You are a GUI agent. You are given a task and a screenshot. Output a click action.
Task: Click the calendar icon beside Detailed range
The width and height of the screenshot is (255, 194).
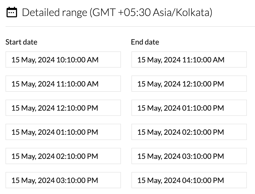click(x=12, y=12)
